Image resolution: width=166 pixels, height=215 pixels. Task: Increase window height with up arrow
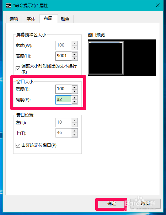point(75,98)
